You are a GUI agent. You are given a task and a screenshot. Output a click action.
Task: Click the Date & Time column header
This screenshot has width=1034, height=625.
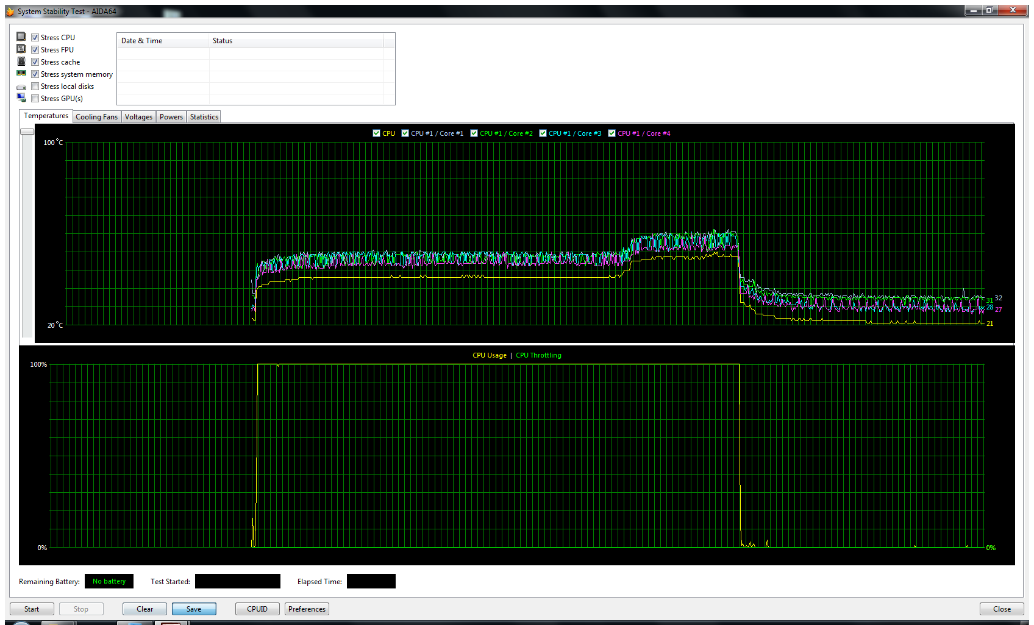(163, 41)
